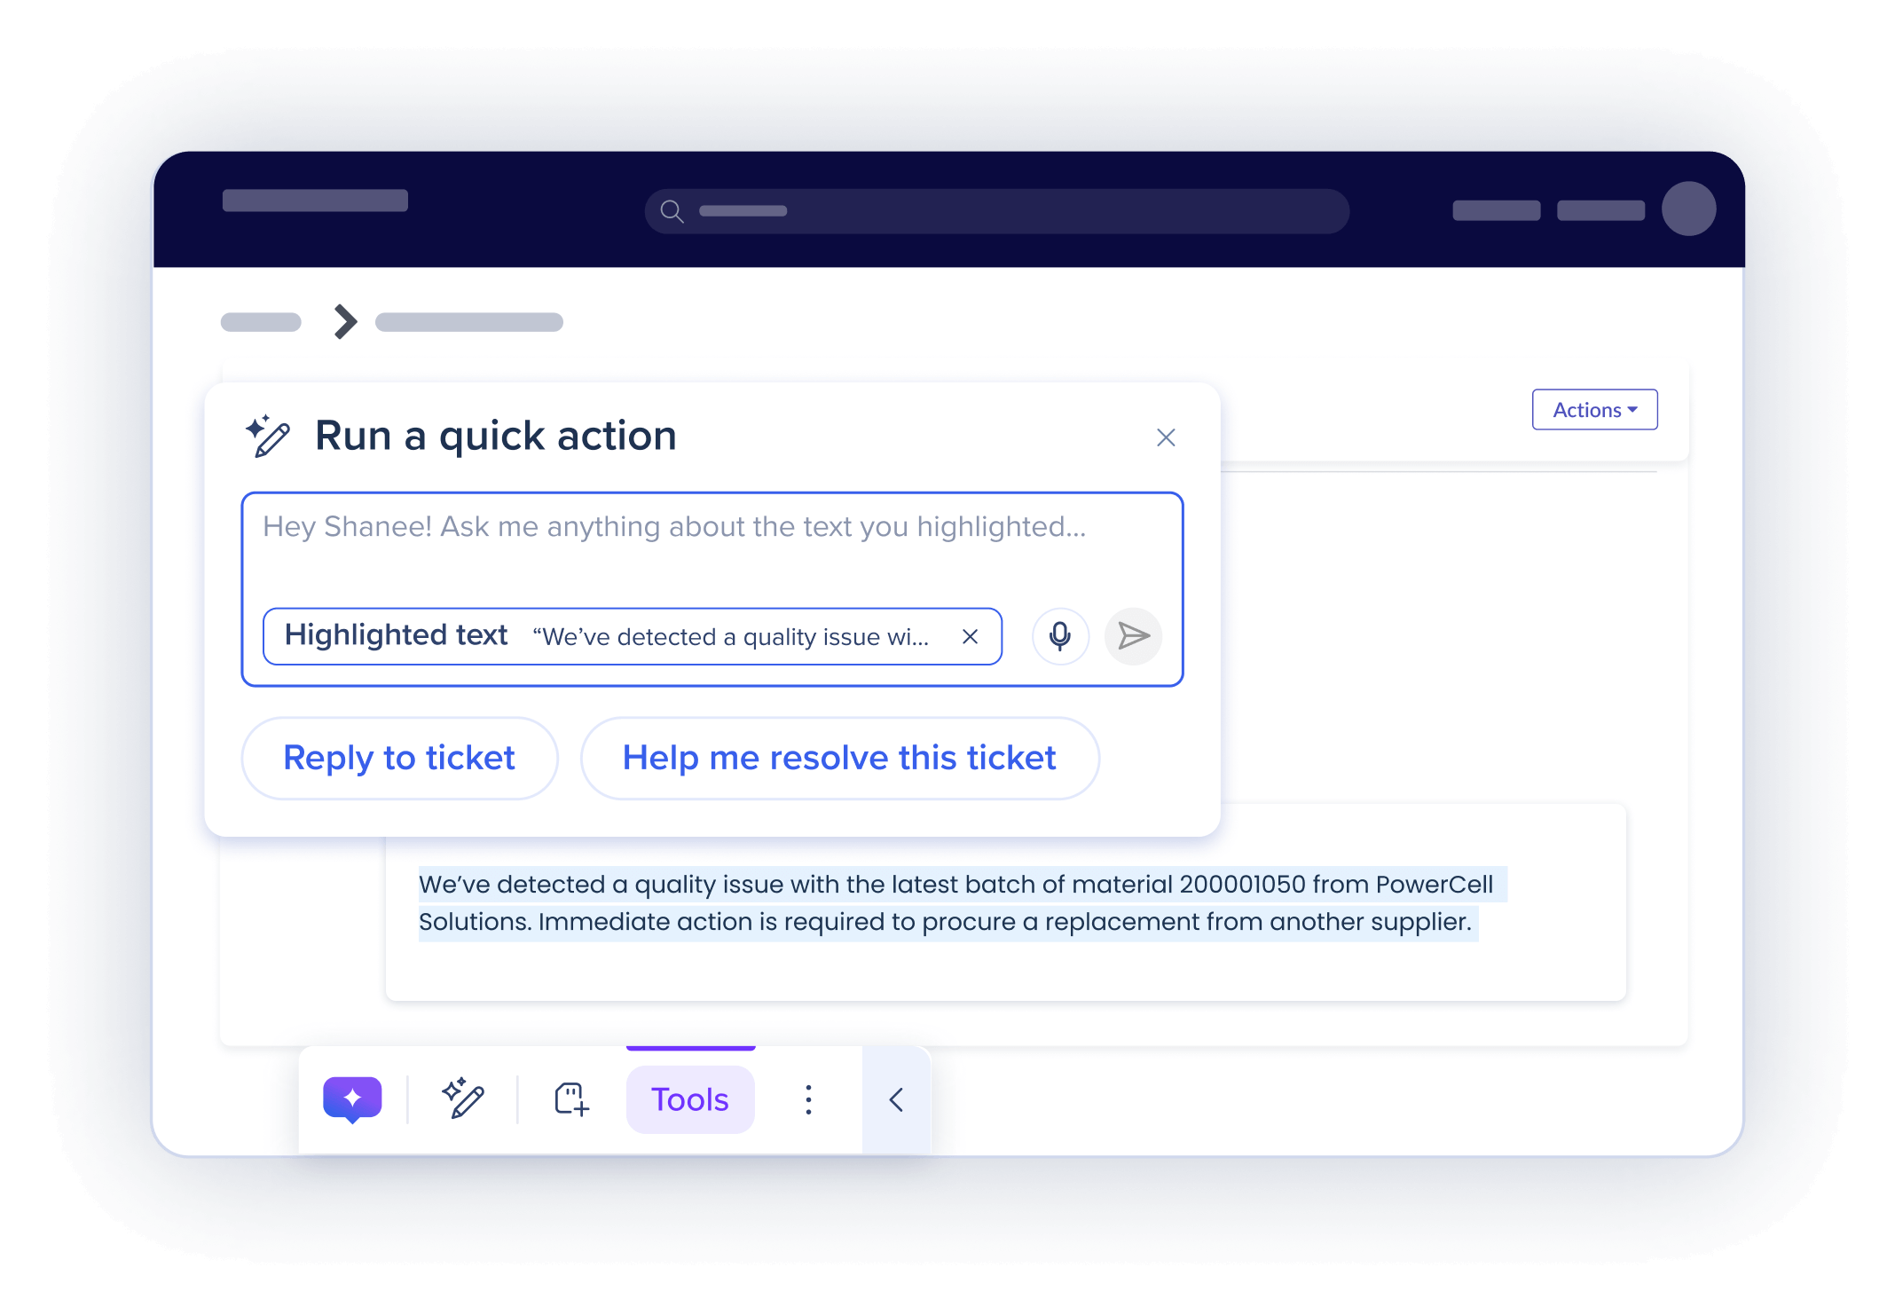Dismiss the Run a quick action popup

1165,437
